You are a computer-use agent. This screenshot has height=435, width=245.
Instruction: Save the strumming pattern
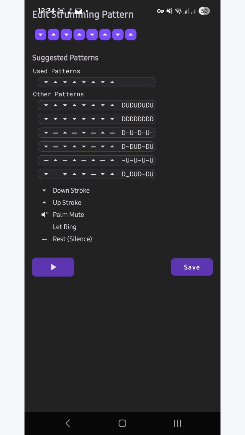click(x=192, y=267)
